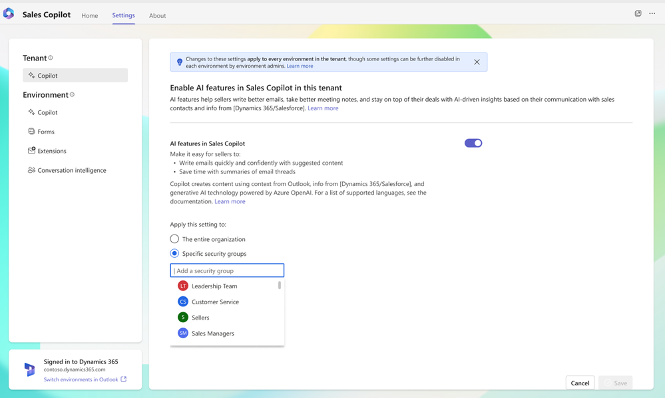Click the Environment info icon

pos(72,94)
